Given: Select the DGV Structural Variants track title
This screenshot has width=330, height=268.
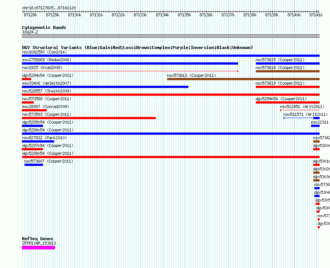Looking at the screenshot, I should pos(138,48).
